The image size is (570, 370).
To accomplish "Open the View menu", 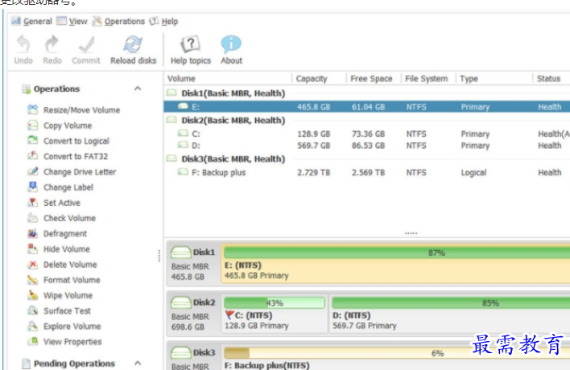I will click(x=72, y=22).
